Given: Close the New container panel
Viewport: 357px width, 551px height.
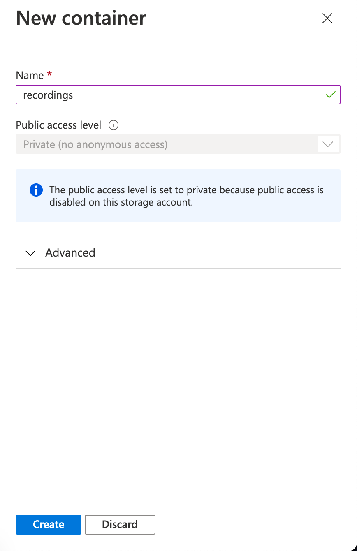Looking at the screenshot, I should [327, 18].
